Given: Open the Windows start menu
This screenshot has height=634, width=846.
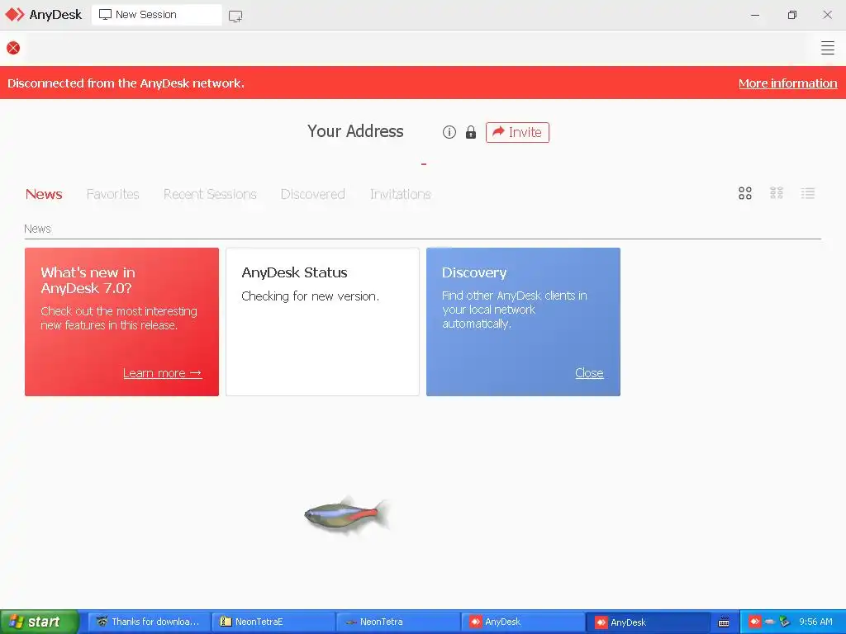Looking at the screenshot, I should click(x=40, y=622).
